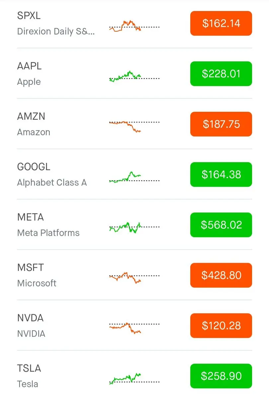Select the Alphabet Class A ticker label
This screenshot has width=269, height=399.
coord(52,183)
